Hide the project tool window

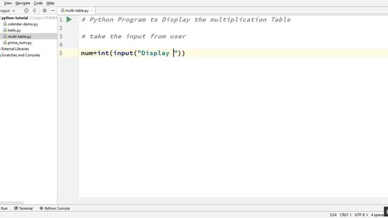53,11
